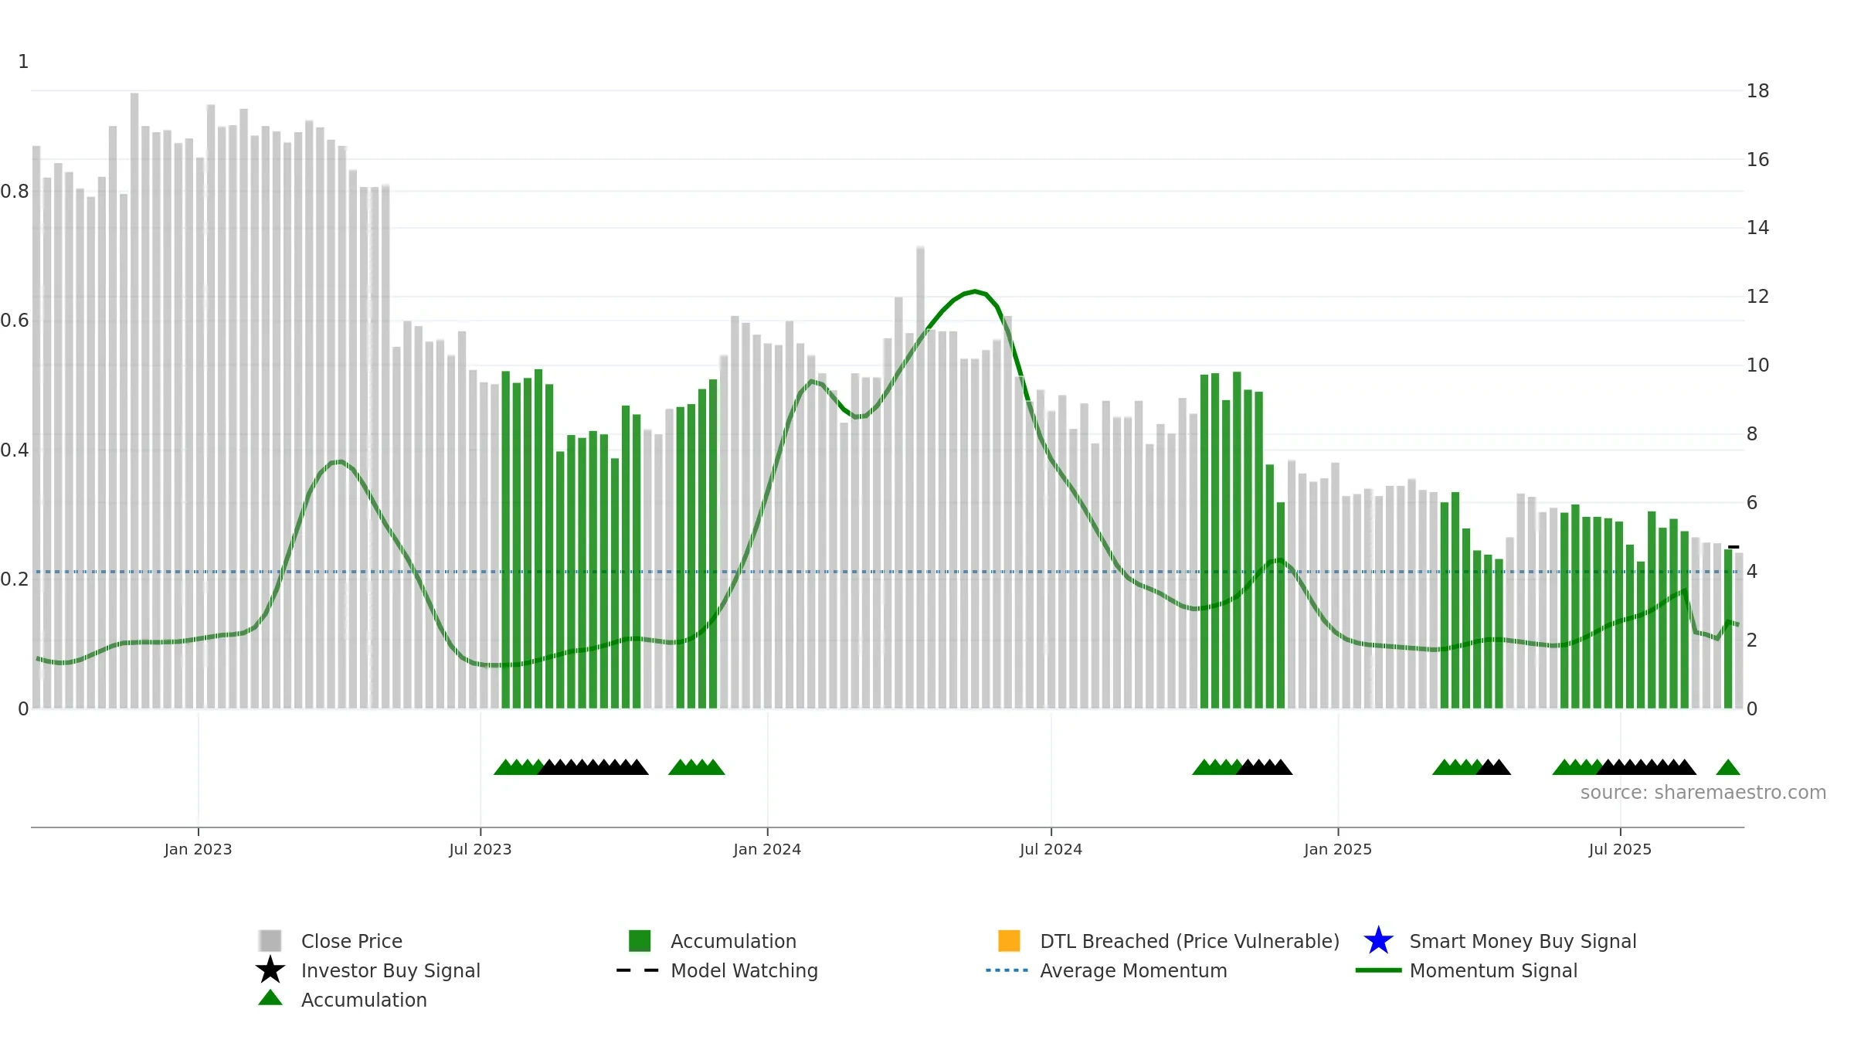The image size is (1854, 1043).
Task: Click the last green accumulation triangle marker
Action: point(1728,767)
